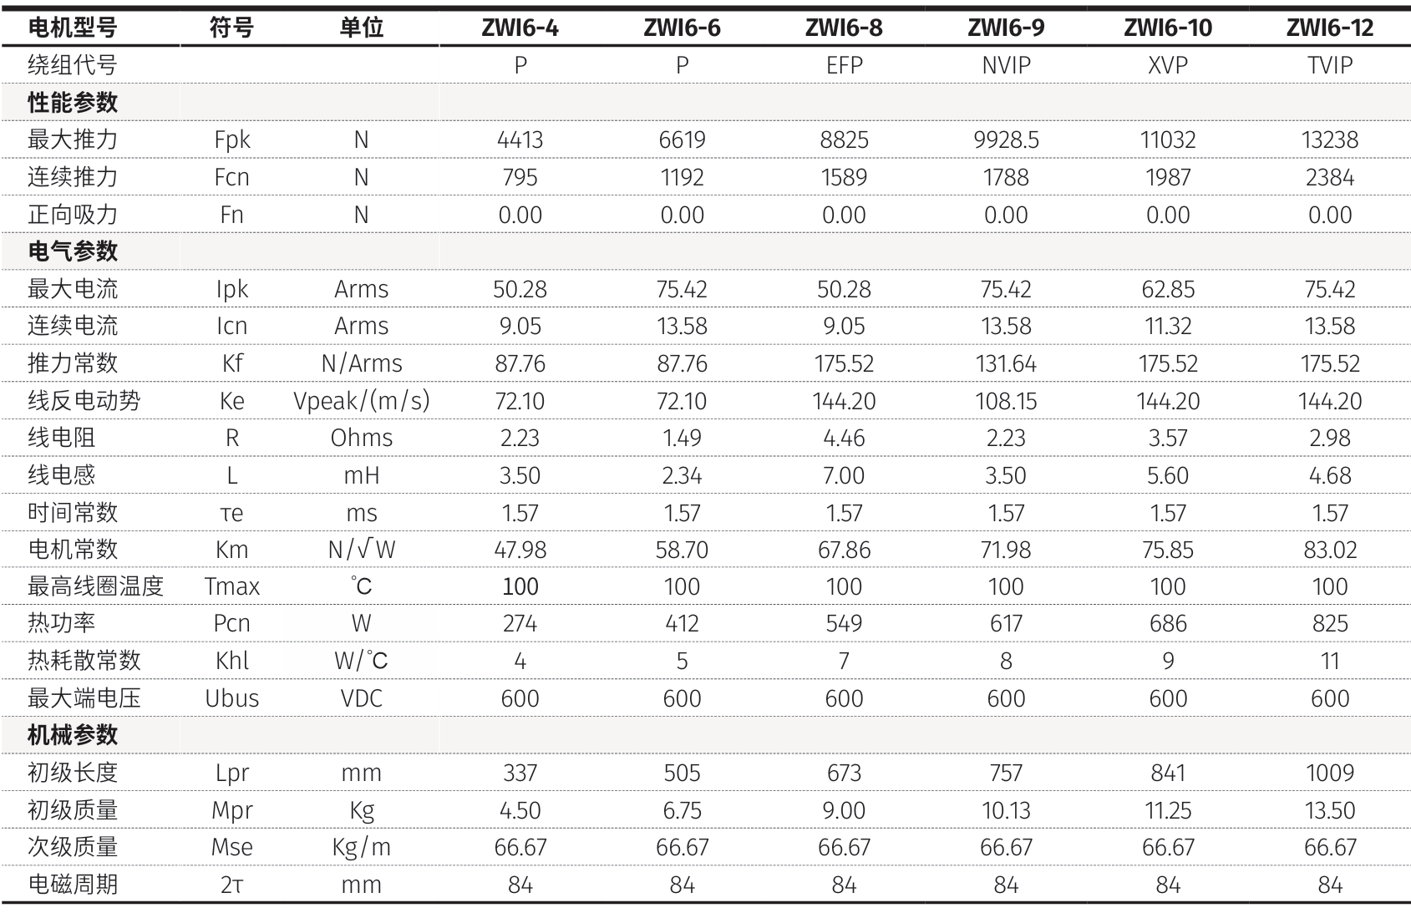Image resolution: width=1411 pixels, height=913 pixels.
Task: Click the Ubus symbol cell
Action: (x=231, y=698)
